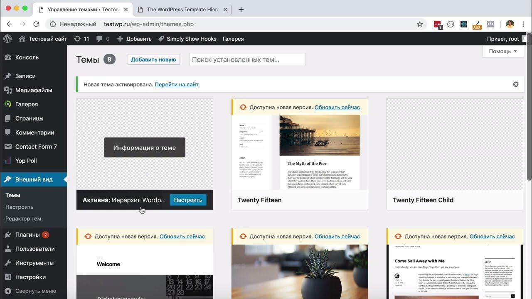Open Yop Poll in the sidebar
Screen dimensions: 532x299
coord(33,161)
